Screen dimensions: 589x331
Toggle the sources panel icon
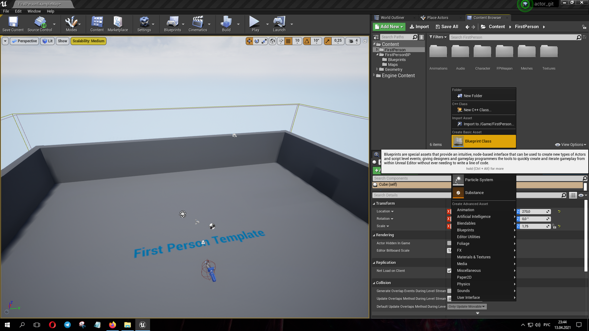pos(376,37)
